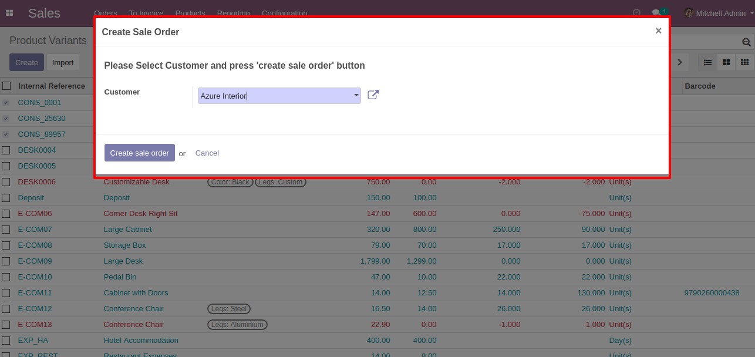Go to next page arrow
This screenshot has height=357, width=755.
pos(680,62)
